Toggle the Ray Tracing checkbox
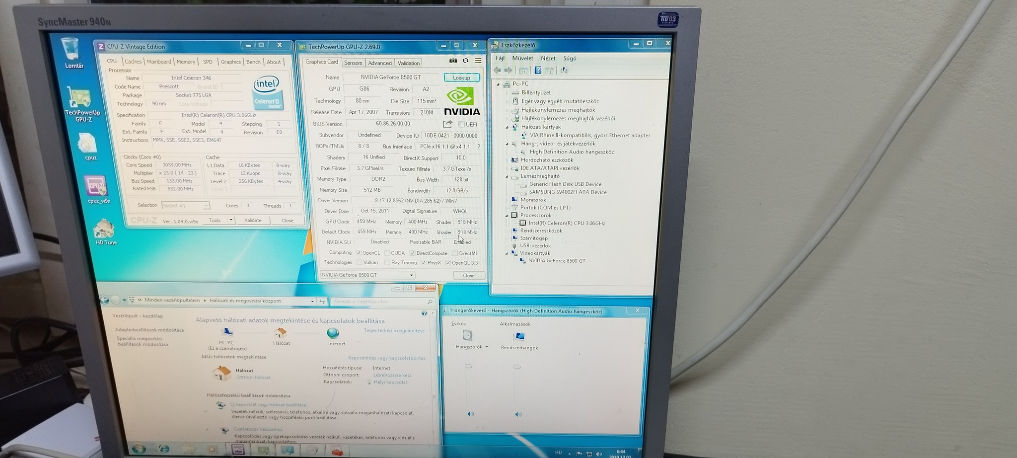1017x458 pixels. [x=387, y=262]
